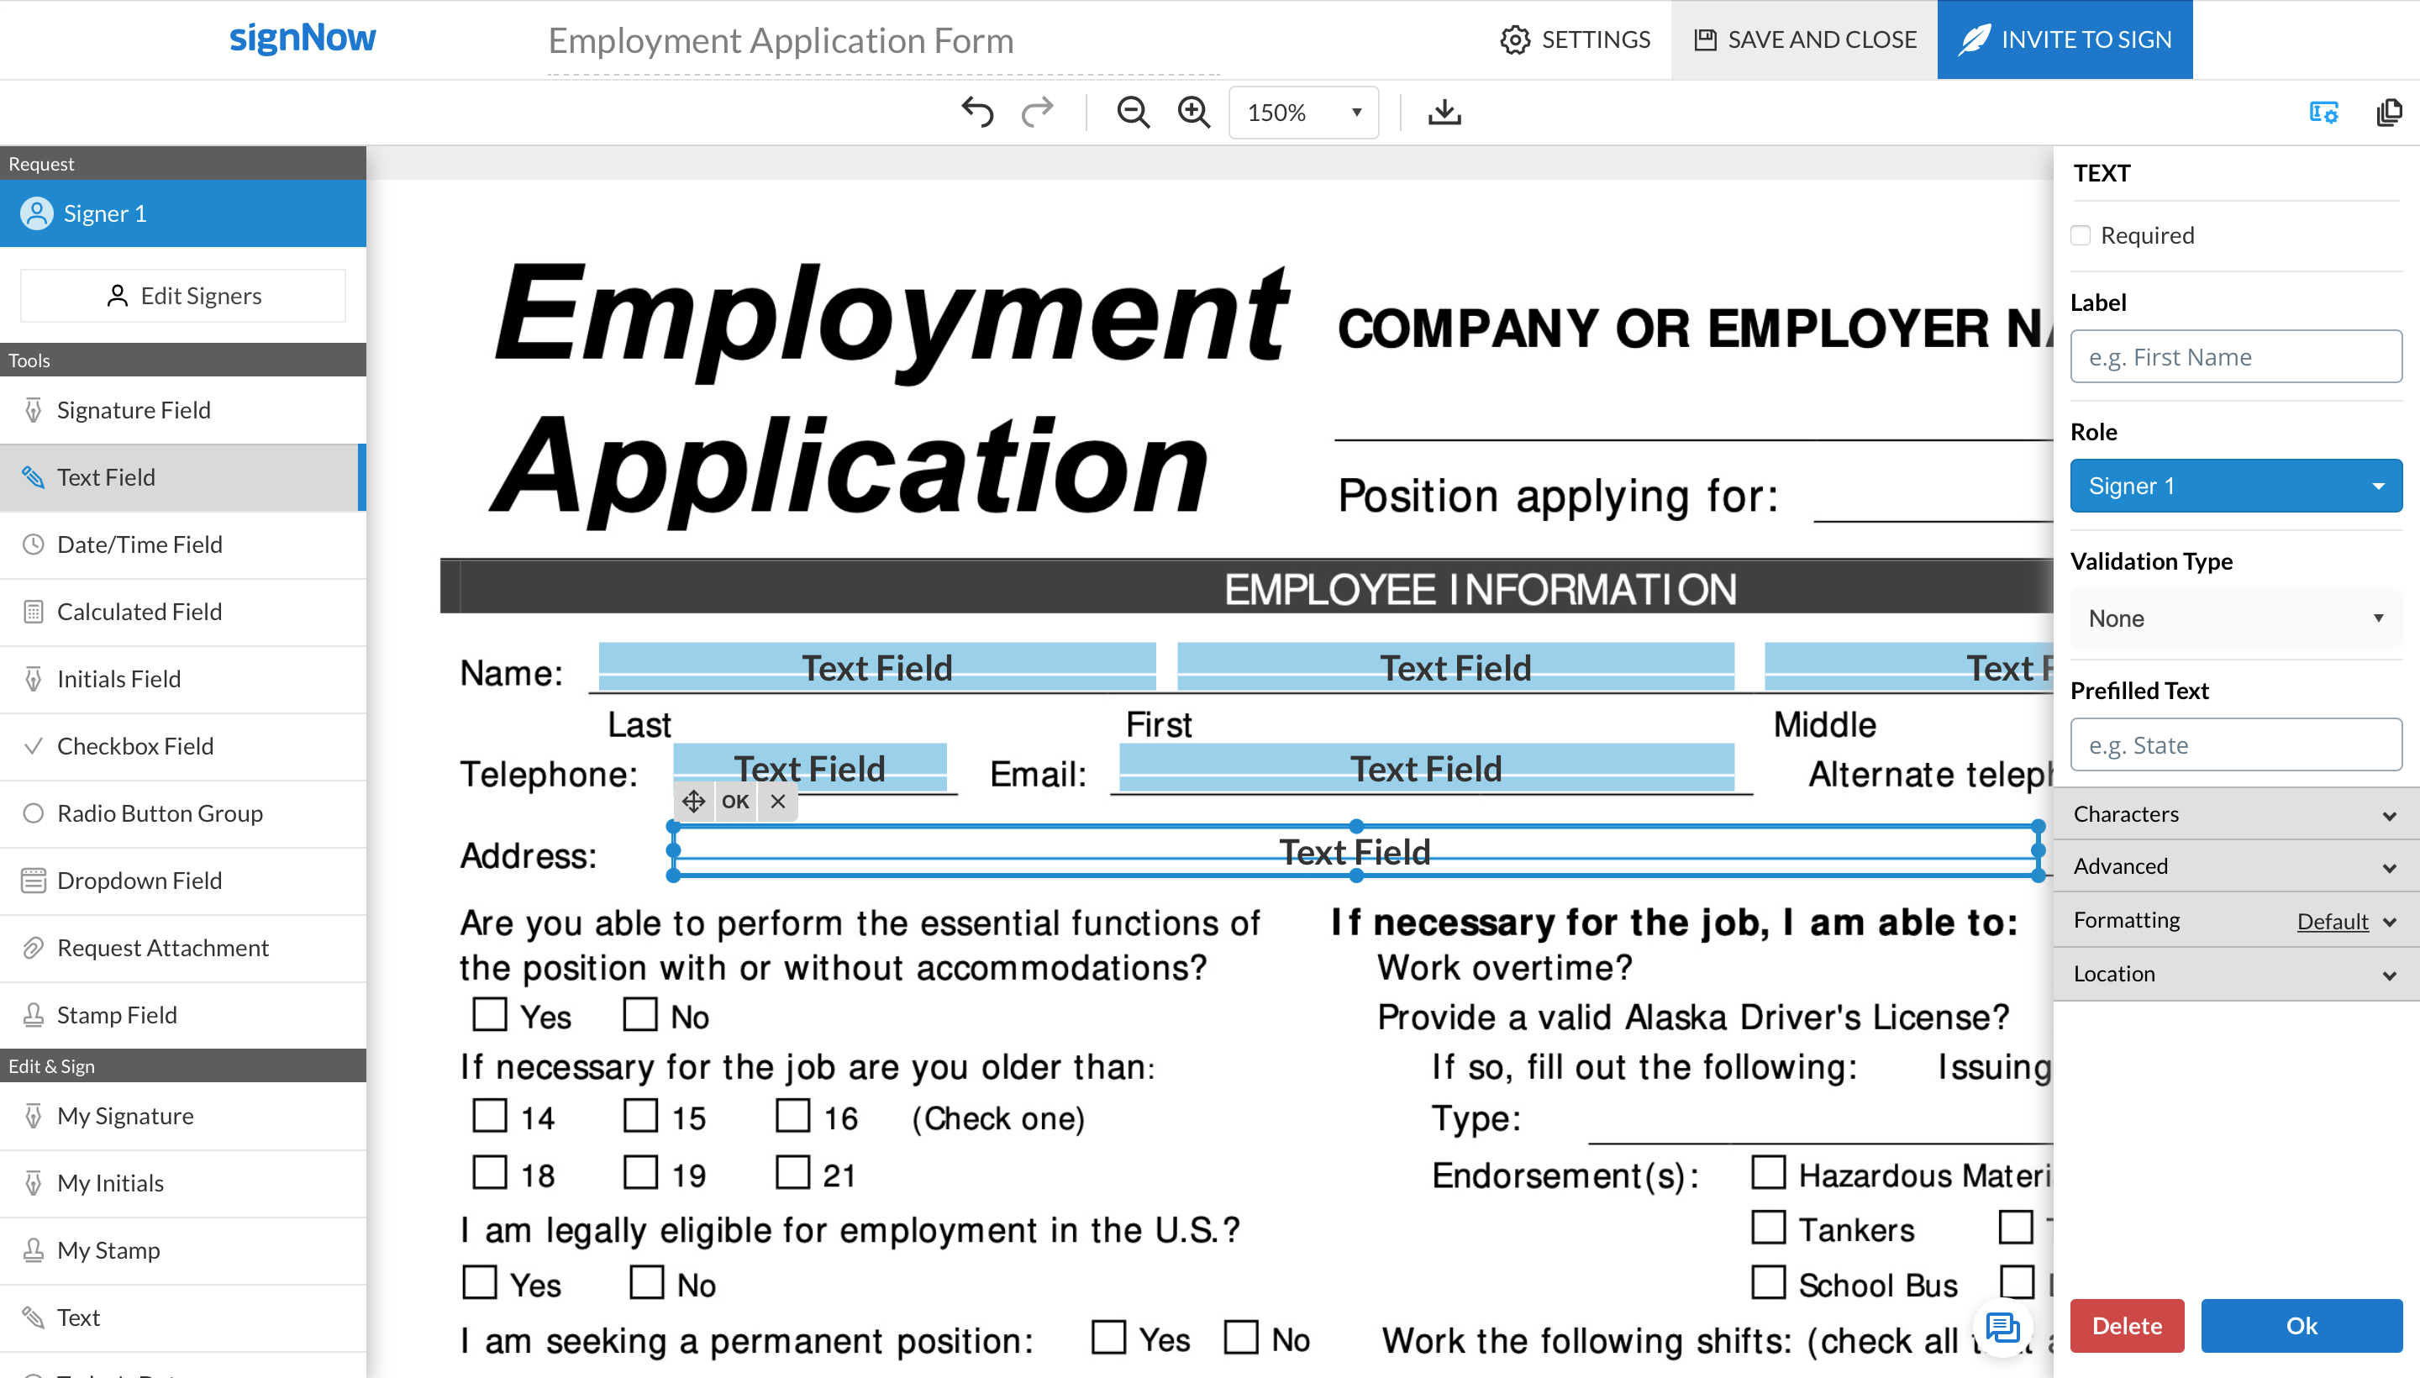Select Date/Time Field tool
Screen dimensions: 2420x1378
[139, 544]
